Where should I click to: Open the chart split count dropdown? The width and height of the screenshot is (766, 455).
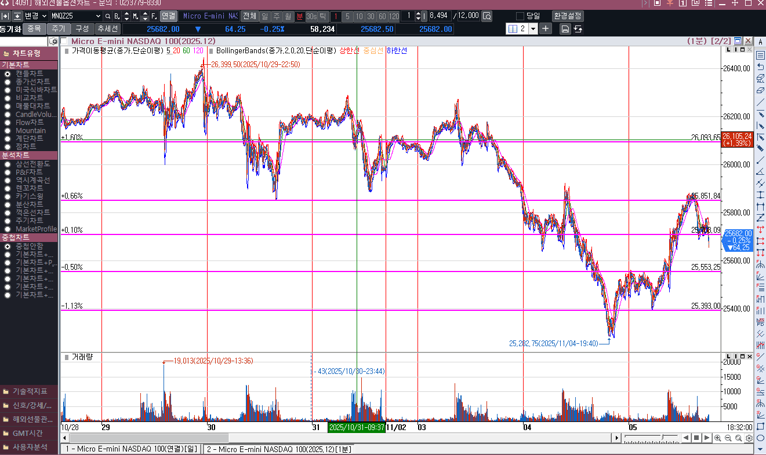pyautogui.click(x=533, y=29)
